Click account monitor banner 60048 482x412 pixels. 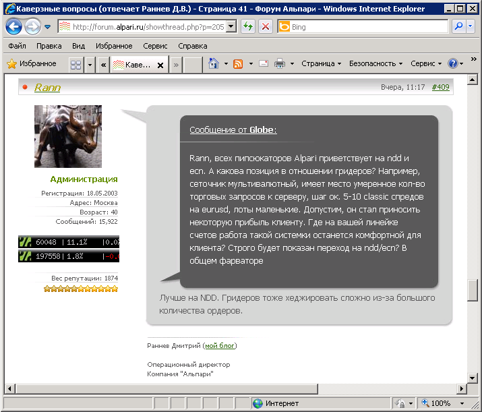pyautogui.click(x=69, y=242)
